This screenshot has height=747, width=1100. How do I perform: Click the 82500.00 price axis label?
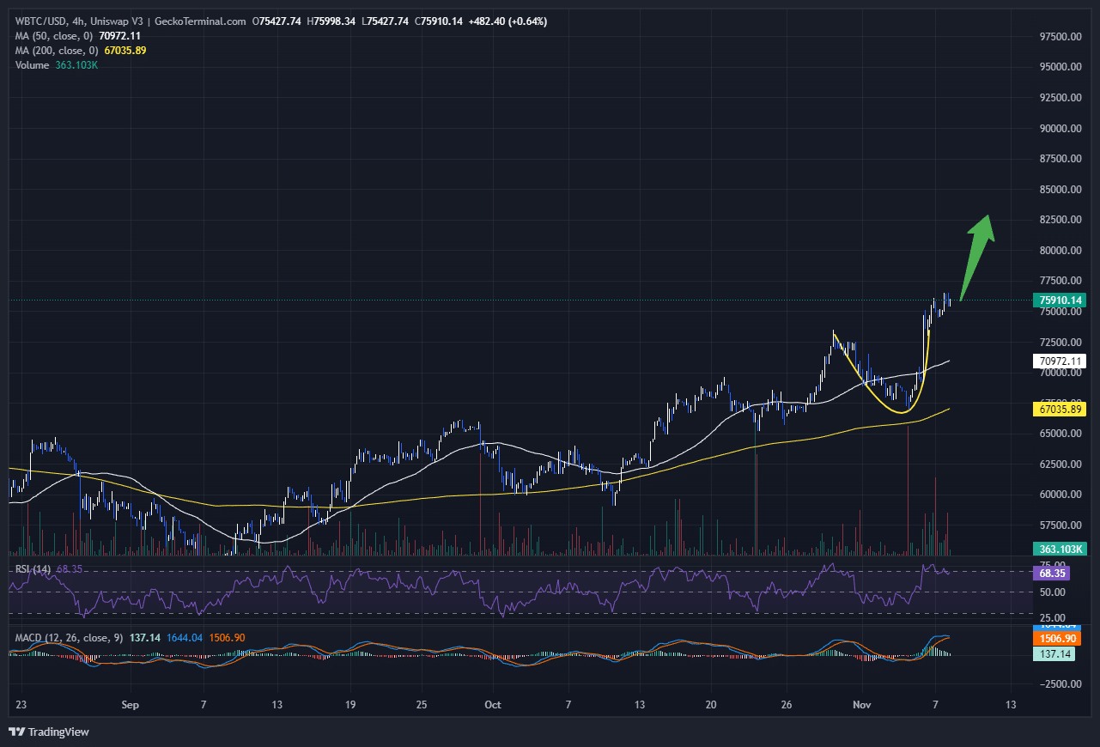[x=1060, y=220]
